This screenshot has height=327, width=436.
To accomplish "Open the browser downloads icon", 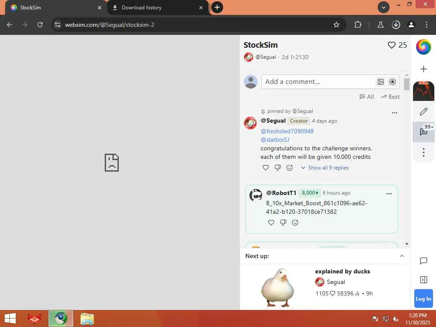I will pyautogui.click(x=396, y=25).
